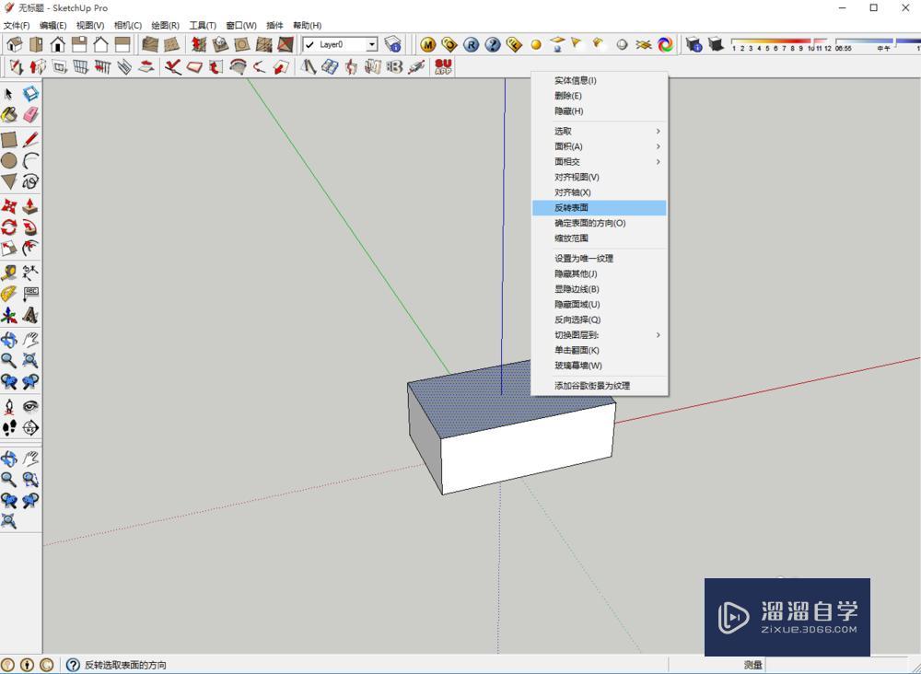
Task: Select the Axes tool
Action: pyautogui.click(x=9, y=315)
